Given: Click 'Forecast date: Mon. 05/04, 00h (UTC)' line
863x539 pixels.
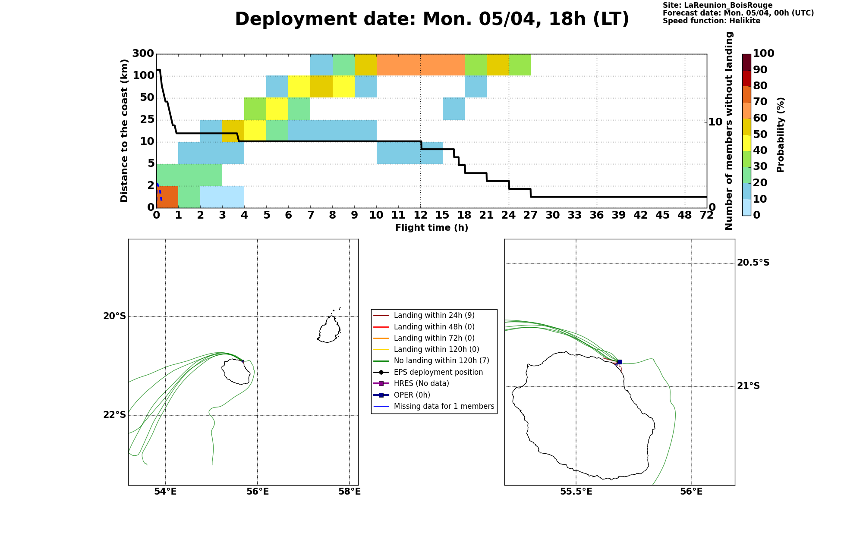Looking at the screenshot, I should click(x=738, y=13).
